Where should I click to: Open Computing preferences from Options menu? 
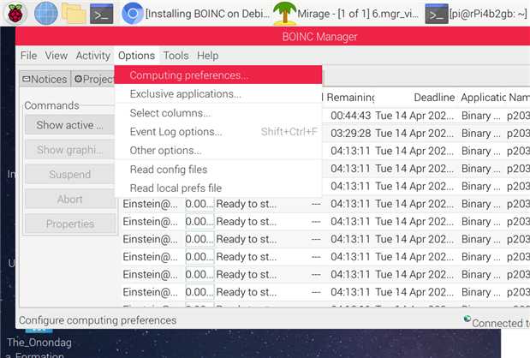(189, 75)
